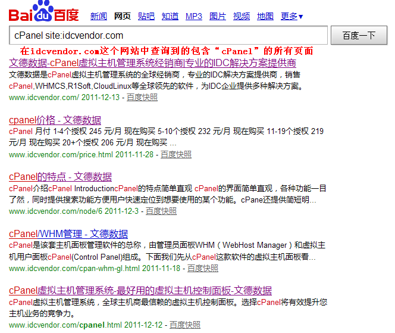Open 百度快照 for the node/6 result
The width and height of the screenshot is (395, 333).
pos(161,211)
